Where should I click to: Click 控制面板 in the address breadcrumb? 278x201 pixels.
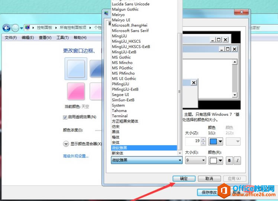(x=45, y=28)
